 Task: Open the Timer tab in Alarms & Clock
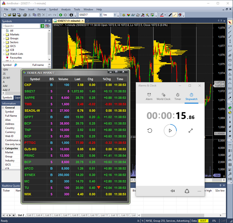(178, 97)
